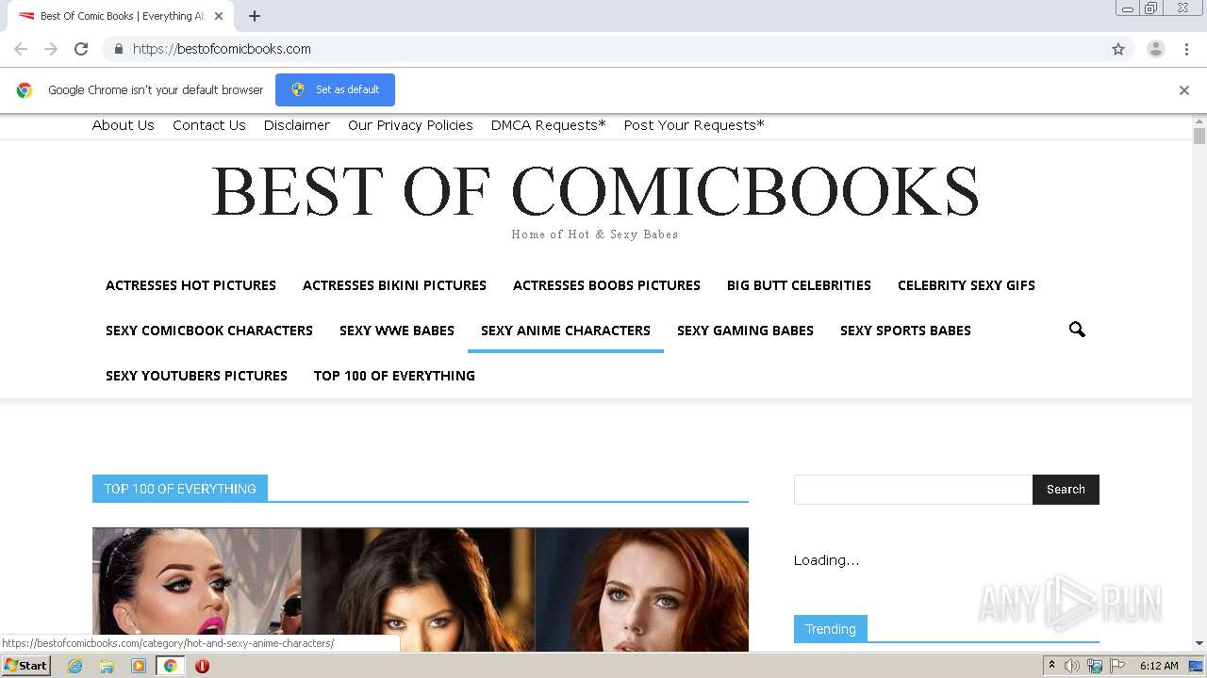The width and height of the screenshot is (1207, 678).
Task: Select the Chrome taskbar icon
Action: tap(170, 666)
